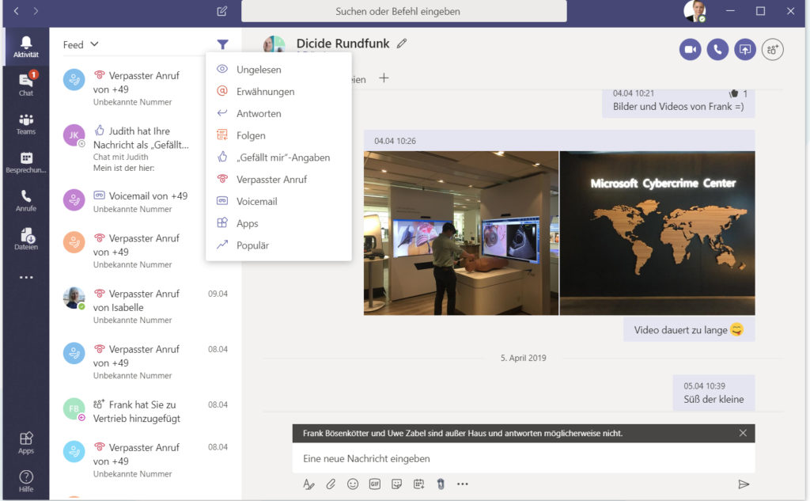The image size is (810, 501).
Task: Share your screen in this chat
Action: click(x=745, y=50)
